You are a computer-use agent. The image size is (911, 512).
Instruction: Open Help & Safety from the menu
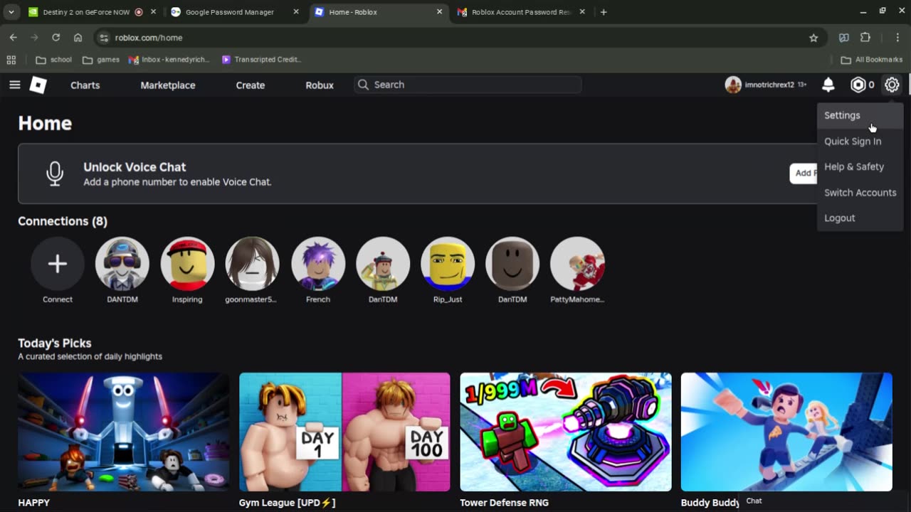[860, 166]
